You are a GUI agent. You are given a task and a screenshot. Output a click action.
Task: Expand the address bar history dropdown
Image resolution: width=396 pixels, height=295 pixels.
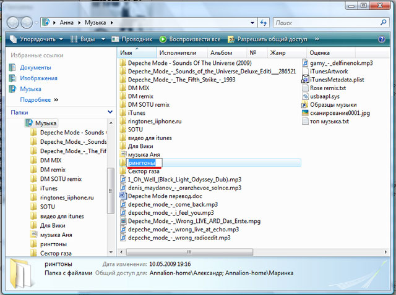252,23
